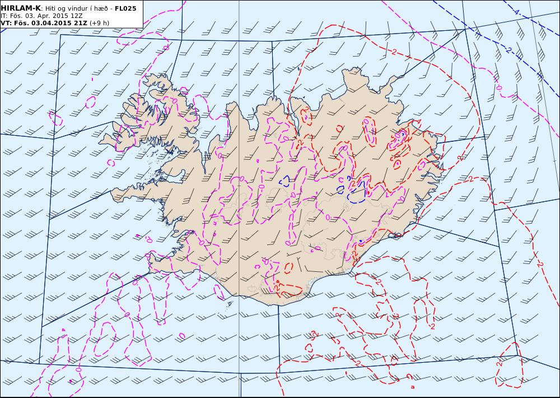Viewport: 560px width, 398px height.
Task: Click the HIRLAM-K model title text
Action: (x=21, y=8)
